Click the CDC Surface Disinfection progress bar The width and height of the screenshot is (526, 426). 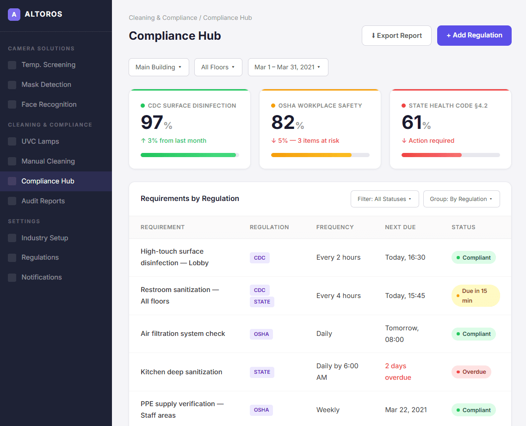pos(190,155)
